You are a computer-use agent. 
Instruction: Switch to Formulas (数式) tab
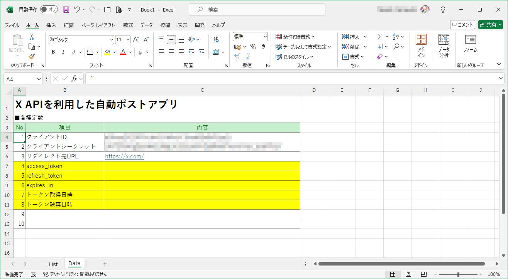(128, 25)
